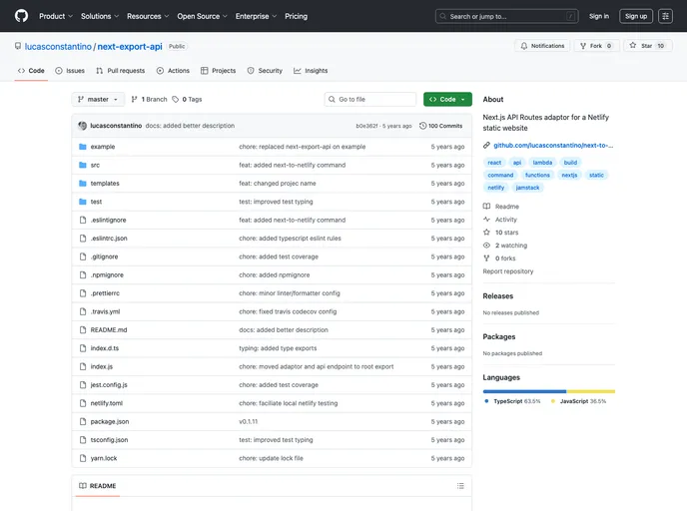Open the Pricing page

[x=296, y=16]
